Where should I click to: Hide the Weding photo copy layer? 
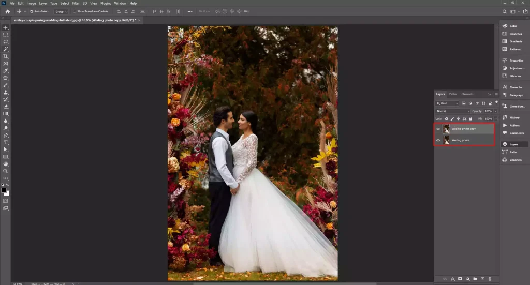tap(438, 129)
